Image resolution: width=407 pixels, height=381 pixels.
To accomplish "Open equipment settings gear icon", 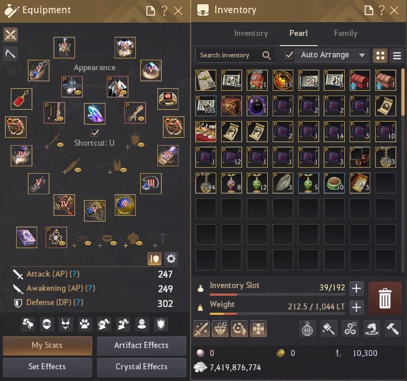I will pyautogui.click(x=171, y=258).
